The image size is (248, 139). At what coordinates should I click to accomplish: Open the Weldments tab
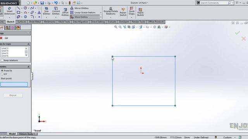pos(50,22)
